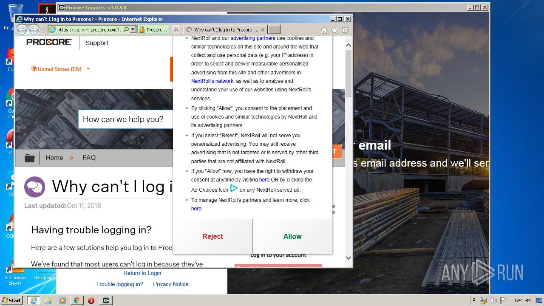Go to FAQ breadcrumb

coord(89,158)
